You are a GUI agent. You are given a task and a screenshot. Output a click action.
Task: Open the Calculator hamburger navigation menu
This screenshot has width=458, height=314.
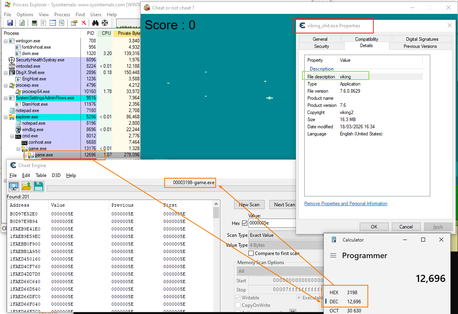334,256
